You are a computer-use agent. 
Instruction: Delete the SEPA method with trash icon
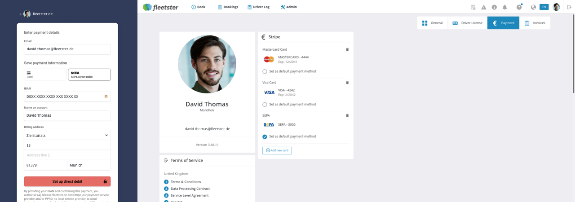pos(347,115)
